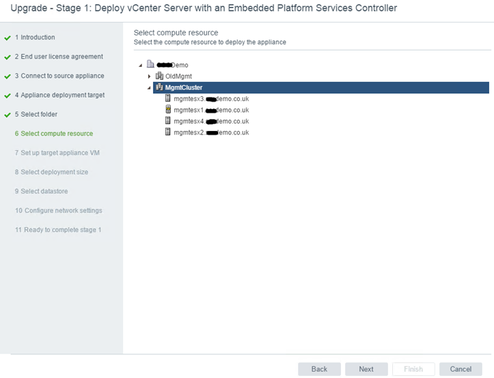Cancel the upgrade wizard

461,369
